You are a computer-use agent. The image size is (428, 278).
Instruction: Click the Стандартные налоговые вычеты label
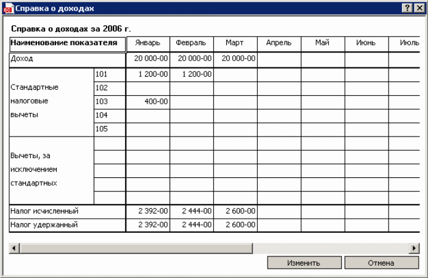[x=52, y=102]
